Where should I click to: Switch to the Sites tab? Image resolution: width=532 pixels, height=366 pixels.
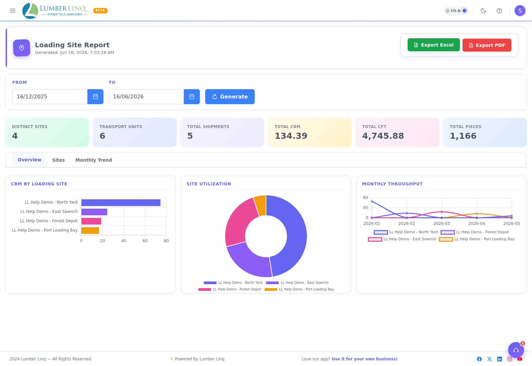pyautogui.click(x=59, y=160)
